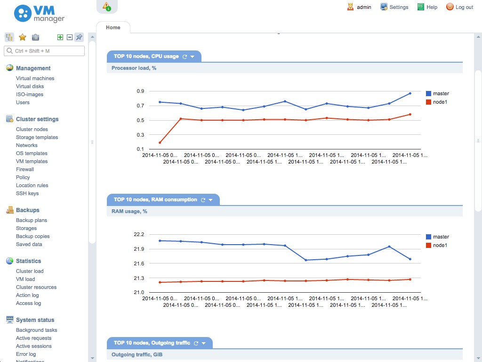Open the Settings link in header

coord(394,7)
